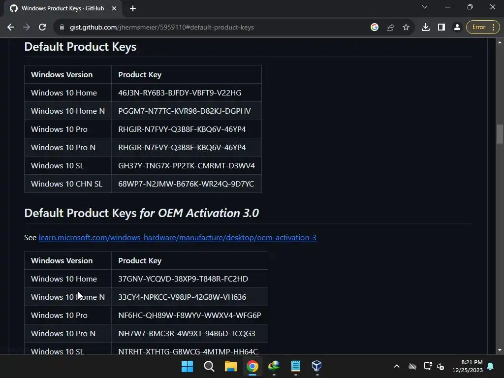Click the scrollbar up arrow

tap(500, 42)
